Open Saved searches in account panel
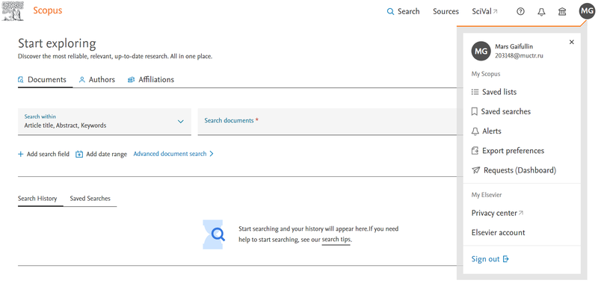 click(501, 111)
